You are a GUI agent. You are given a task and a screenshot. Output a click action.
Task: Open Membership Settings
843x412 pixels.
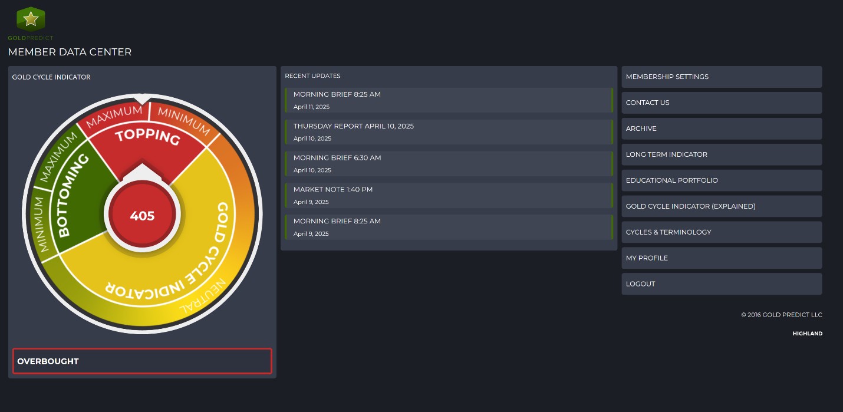tap(721, 77)
